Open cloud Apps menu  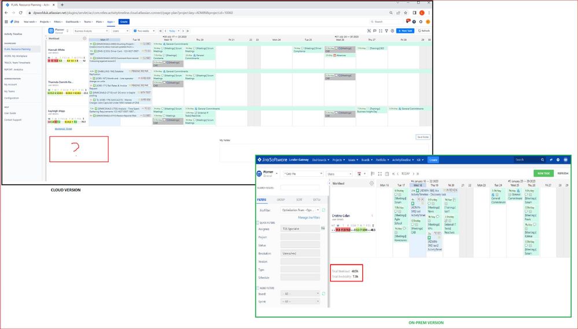(111, 22)
